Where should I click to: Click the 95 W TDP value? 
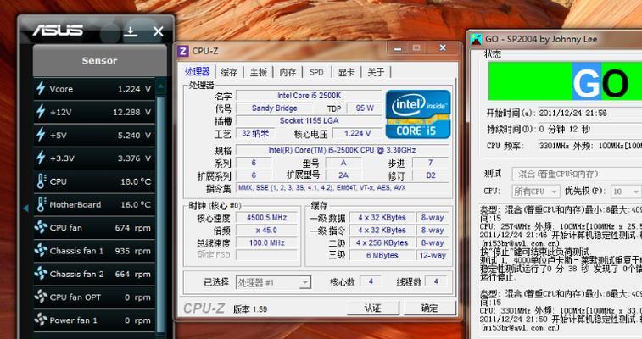click(365, 108)
